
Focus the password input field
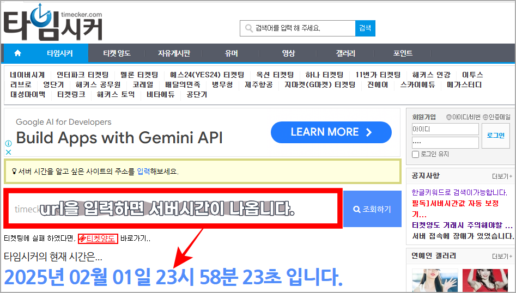tap(445, 143)
